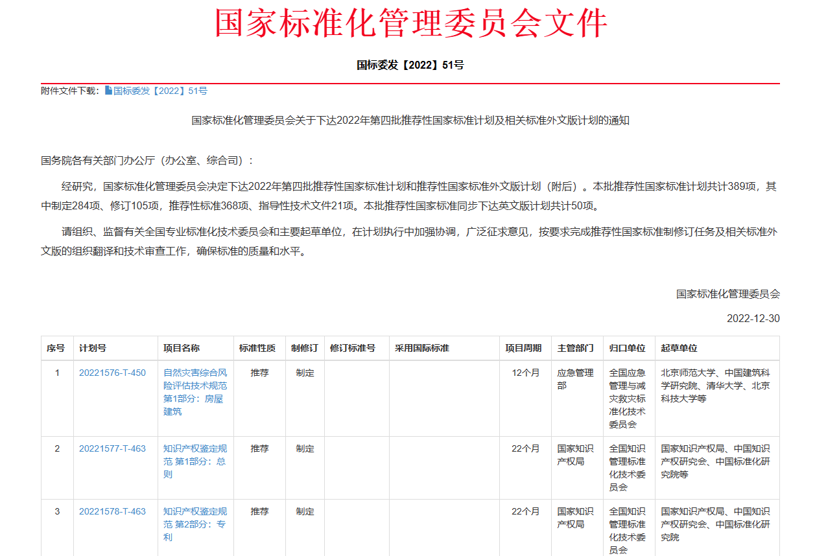Click the signature 国家标准化管理委员会 above the date
Viewport: 815px width, 556px height.
click(x=728, y=294)
